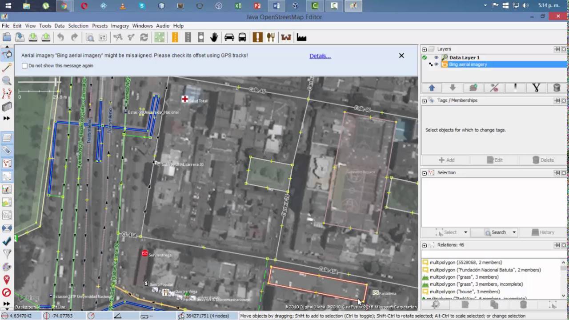The height and width of the screenshot is (320, 569).
Task: Choose the bus preset icon
Action: tap(242, 37)
